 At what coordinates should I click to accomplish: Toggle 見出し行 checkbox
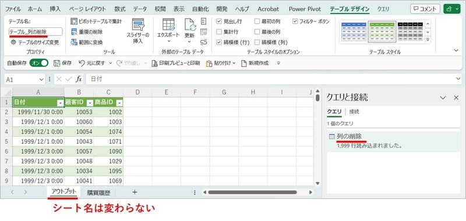click(x=219, y=22)
